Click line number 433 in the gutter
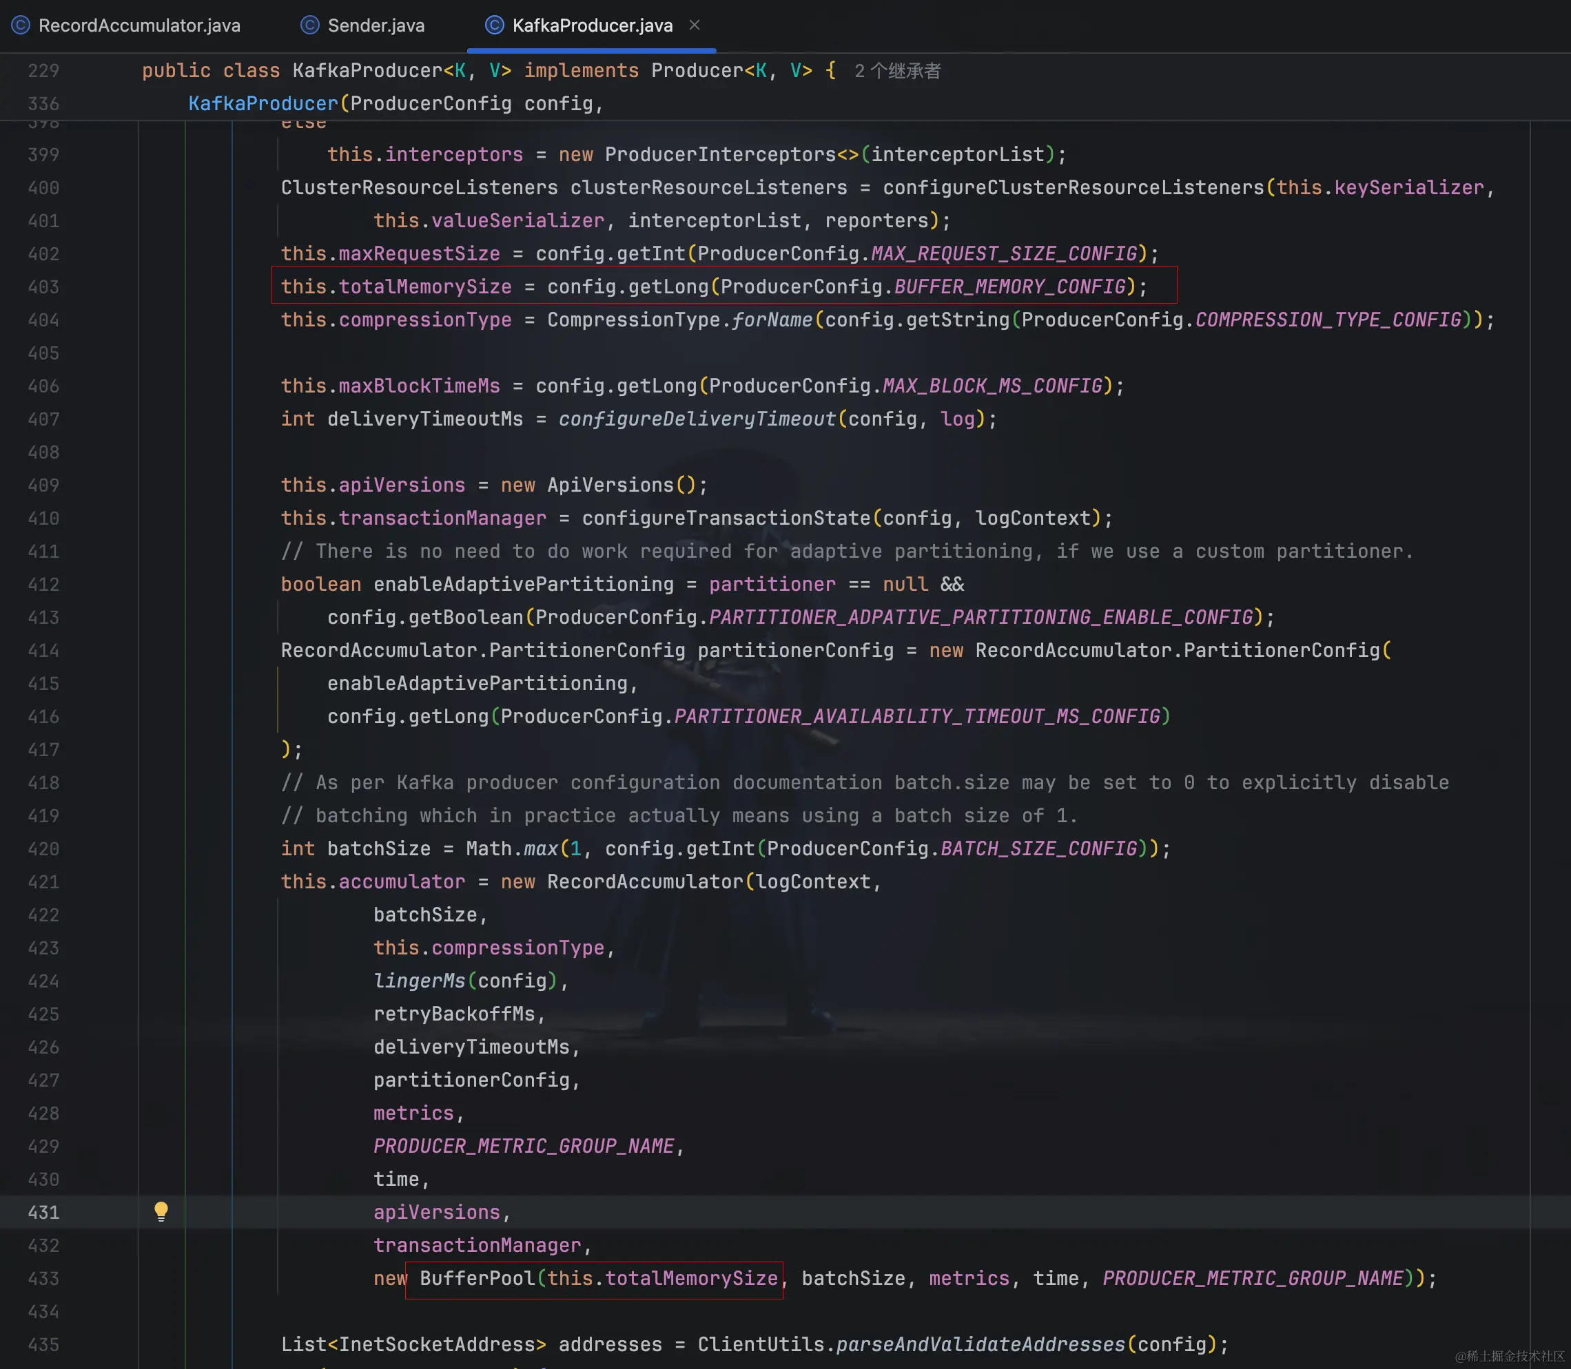Screen dimensions: 1571x1369 (43, 1279)
